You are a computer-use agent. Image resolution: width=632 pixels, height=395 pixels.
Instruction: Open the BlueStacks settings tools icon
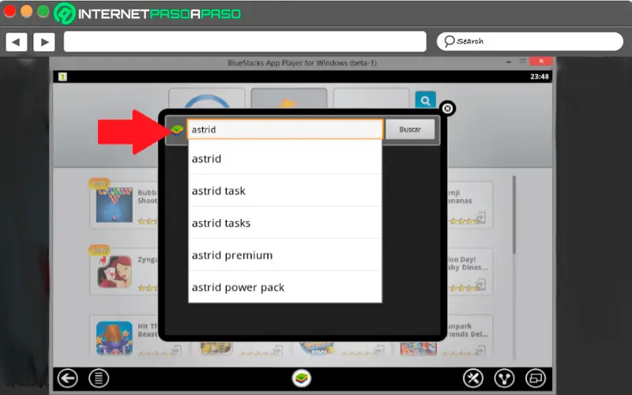click(472, 378)
